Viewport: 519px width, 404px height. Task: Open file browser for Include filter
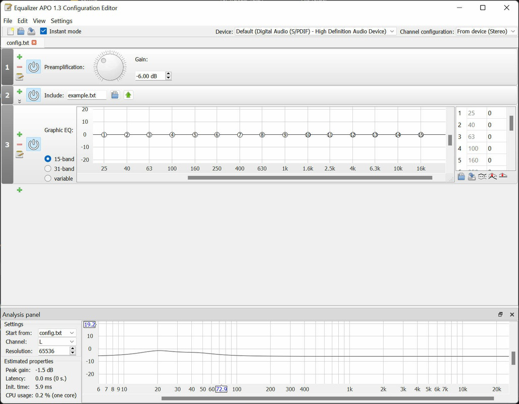115,95
